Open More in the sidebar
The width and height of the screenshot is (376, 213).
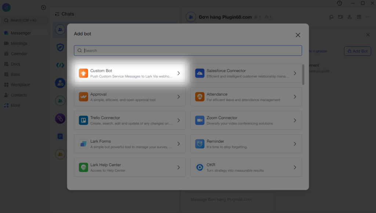(x=24, y=105)
